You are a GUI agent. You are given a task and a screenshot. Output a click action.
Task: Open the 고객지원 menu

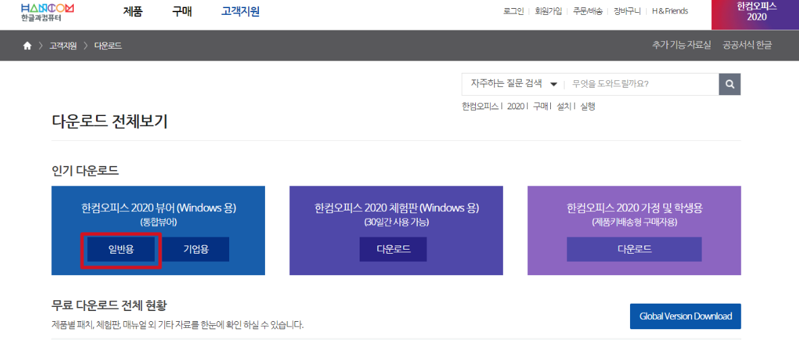[241, 11]
